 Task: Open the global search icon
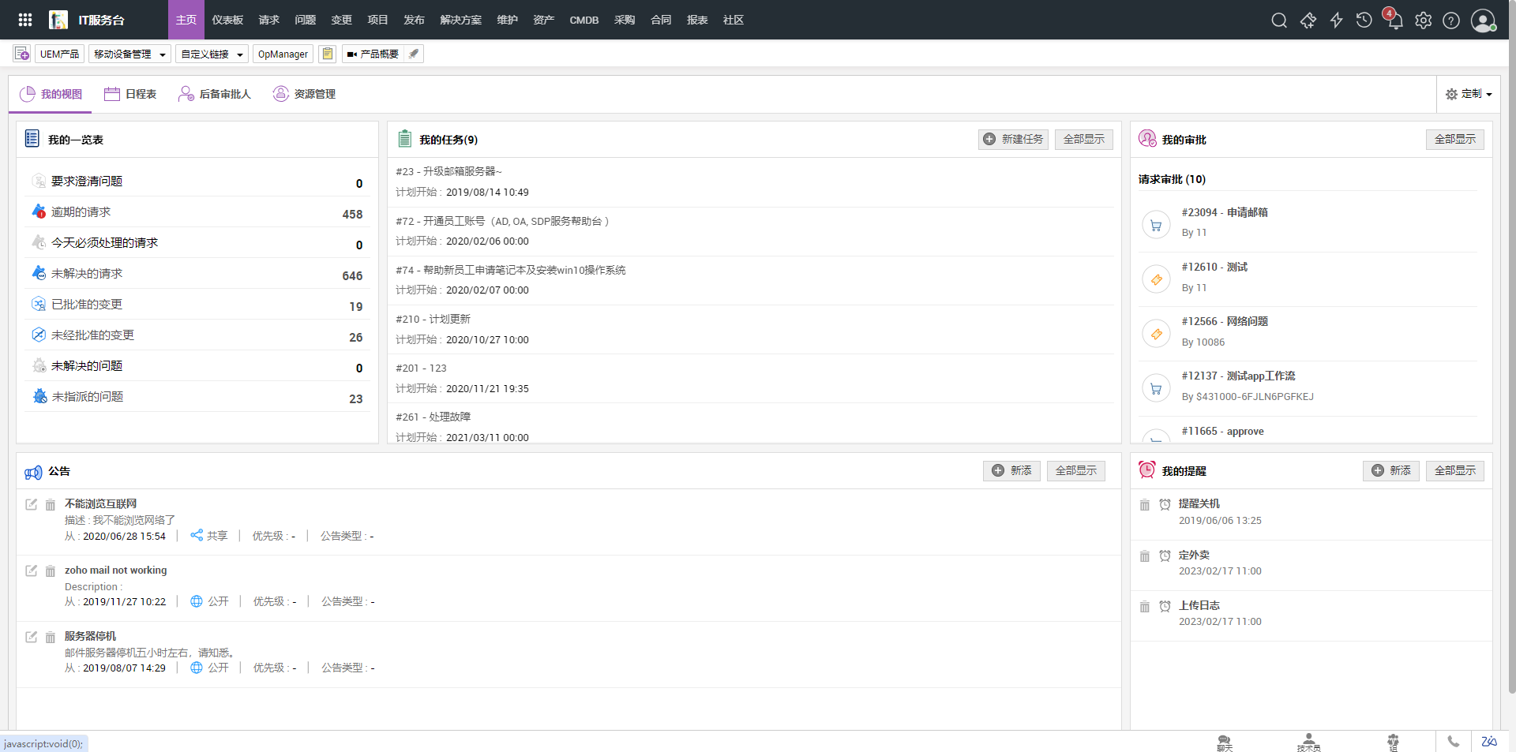(x=1279, y=21)
